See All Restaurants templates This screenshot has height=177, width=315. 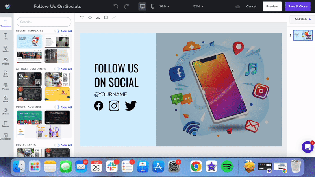point(67,145)
